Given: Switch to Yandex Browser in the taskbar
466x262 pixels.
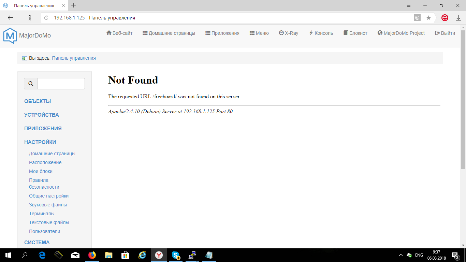Looking at the screenshot, I should (x=159, y=255).
